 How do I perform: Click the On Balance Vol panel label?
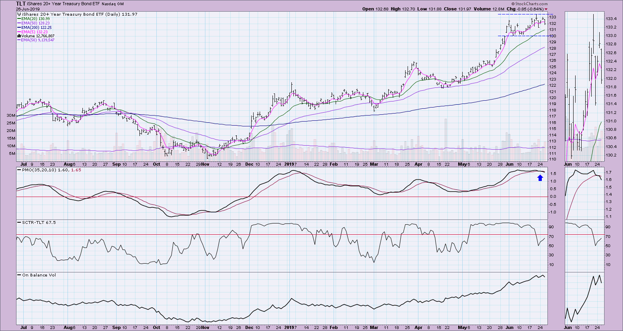(x=36, y=275)
